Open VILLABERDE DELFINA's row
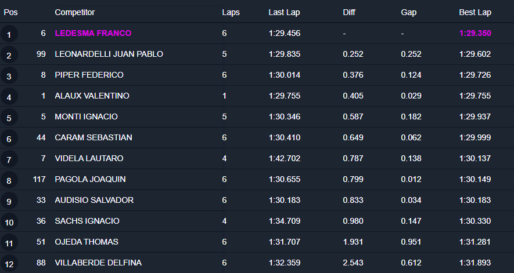The image size is (514, 273). pos(98,263)
